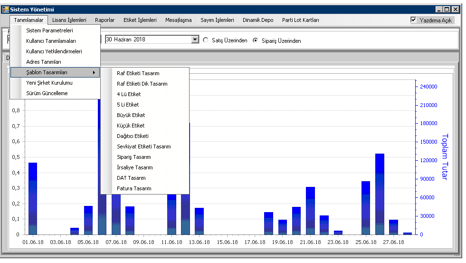
Task: Click the Sistem Yönetimi window title icon
Action: tap(5, 10)
